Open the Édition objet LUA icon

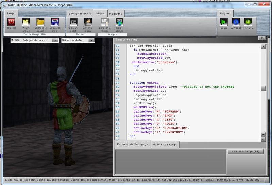tap(73, 22)
